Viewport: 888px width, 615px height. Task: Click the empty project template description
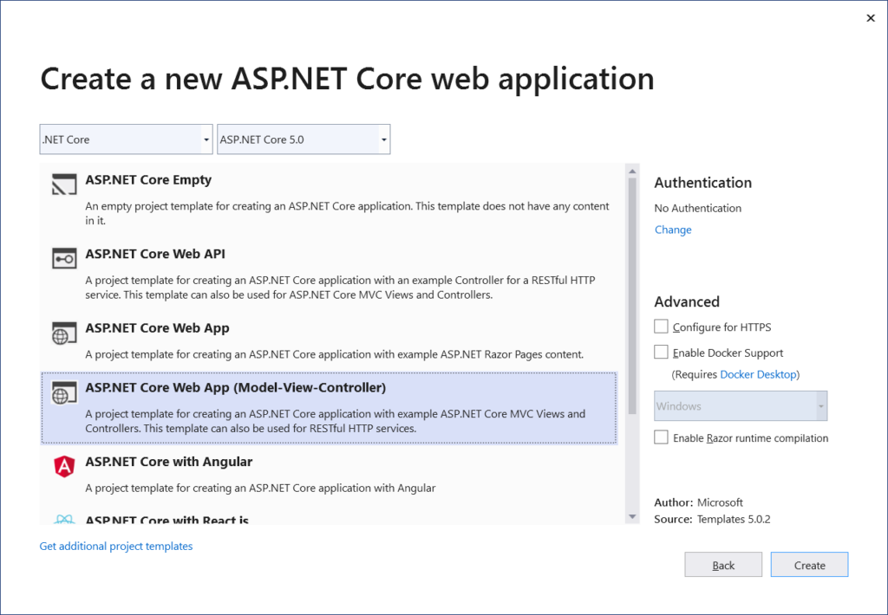click(x=347, y=213)
